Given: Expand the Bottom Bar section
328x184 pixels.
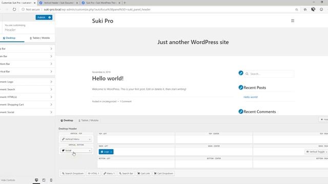Looking at the screenshot, I should pos(27,64).
